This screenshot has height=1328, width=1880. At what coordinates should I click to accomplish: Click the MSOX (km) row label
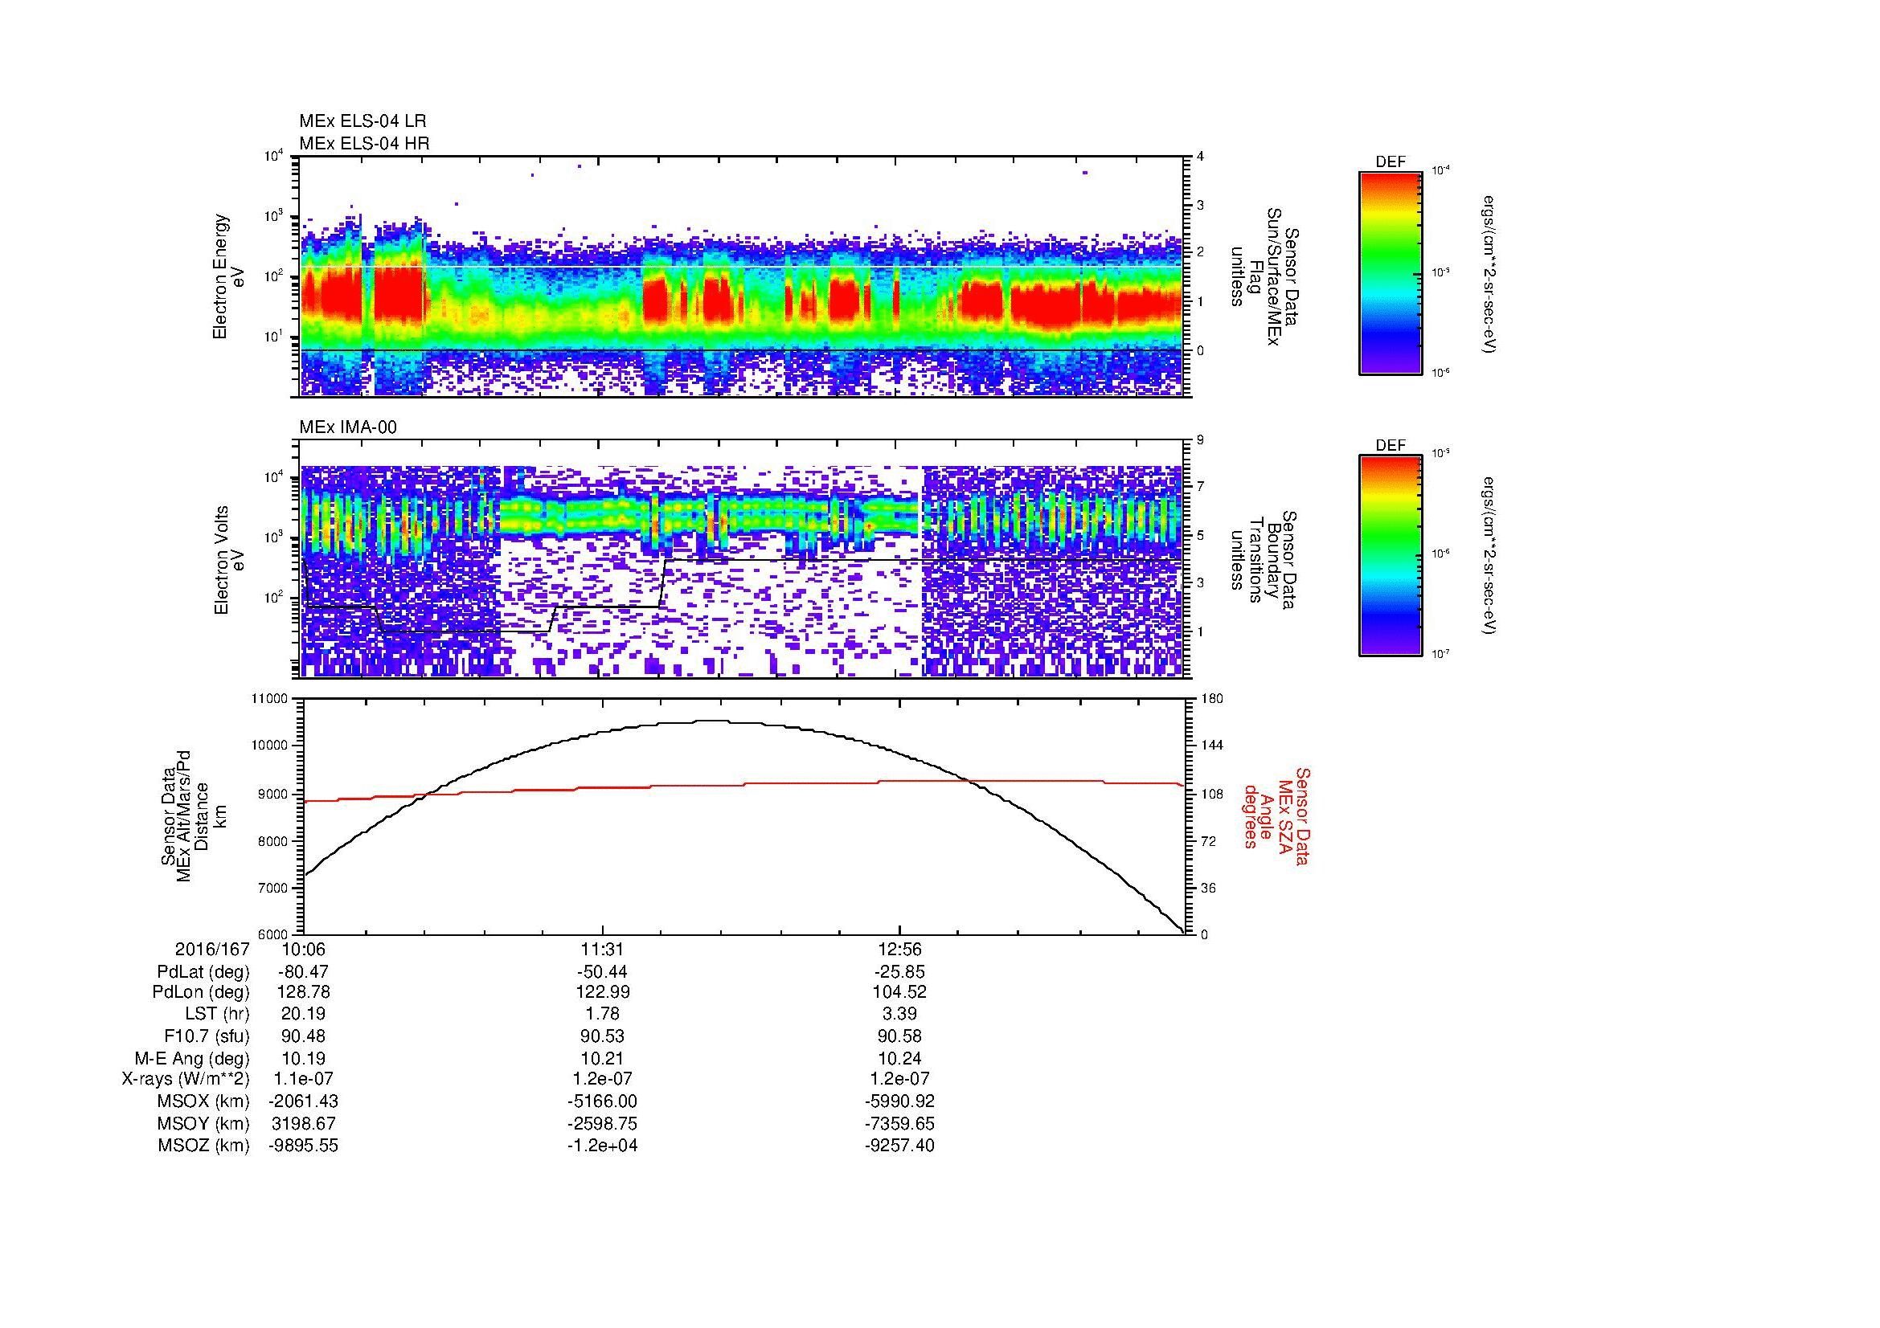point(203,1101)
